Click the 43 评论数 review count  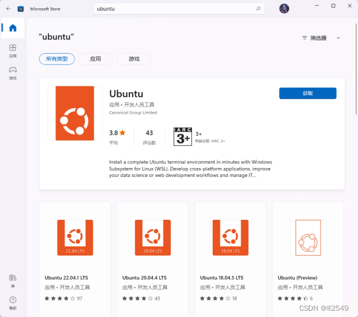pos(149,137)
